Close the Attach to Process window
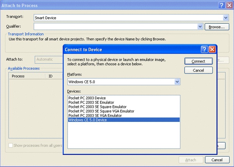Screen dimensions: 234x167 click(229, 5)
